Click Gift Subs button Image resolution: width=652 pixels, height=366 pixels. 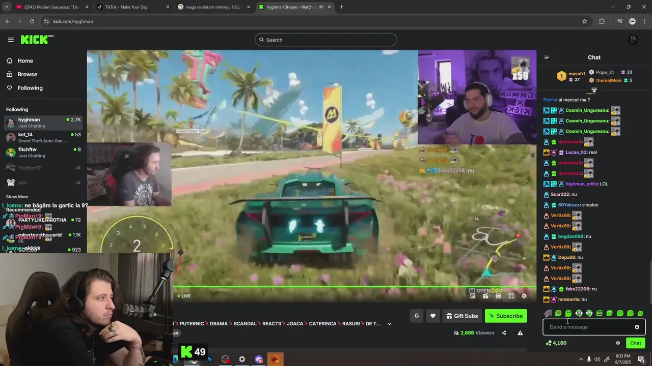click(462, 316)
